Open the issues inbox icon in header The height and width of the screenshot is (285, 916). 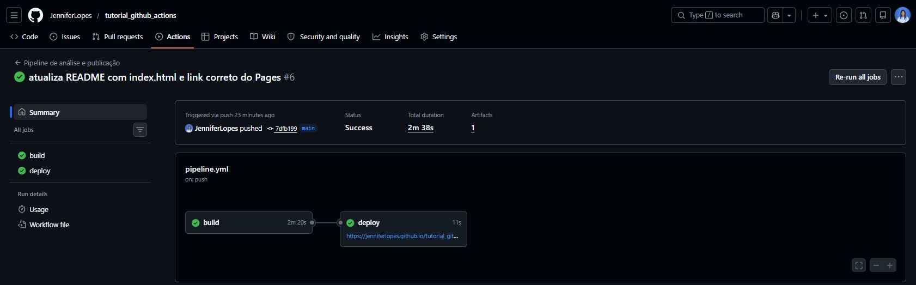point(844,15)
